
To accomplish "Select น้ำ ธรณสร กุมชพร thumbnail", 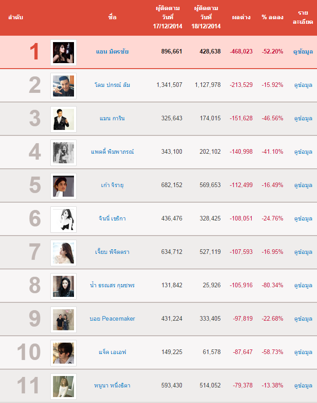I will 63,286.
